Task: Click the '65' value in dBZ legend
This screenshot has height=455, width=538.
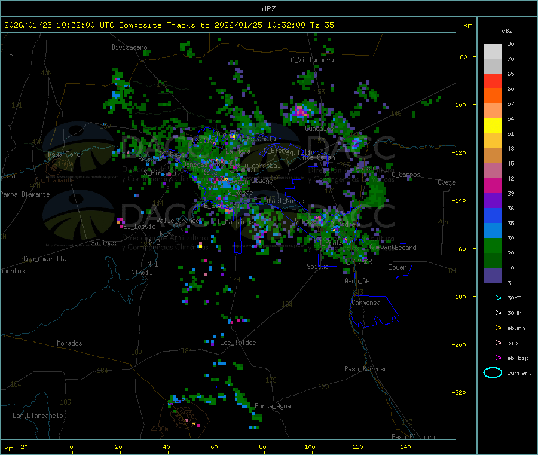Action: point(511,74)
